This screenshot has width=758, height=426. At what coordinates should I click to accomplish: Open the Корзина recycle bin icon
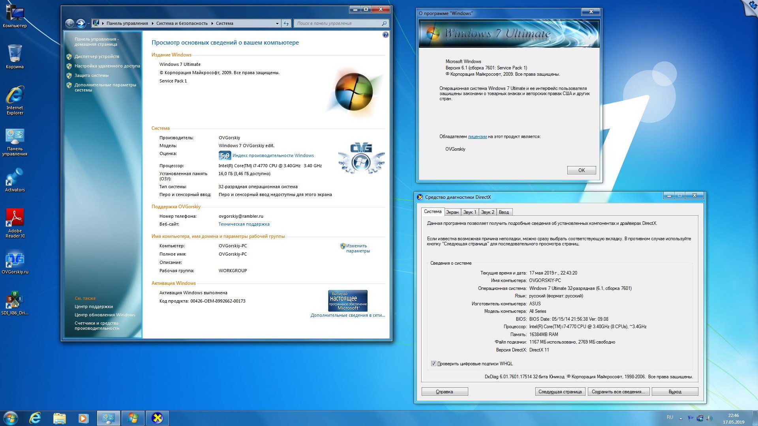[15, 56]
